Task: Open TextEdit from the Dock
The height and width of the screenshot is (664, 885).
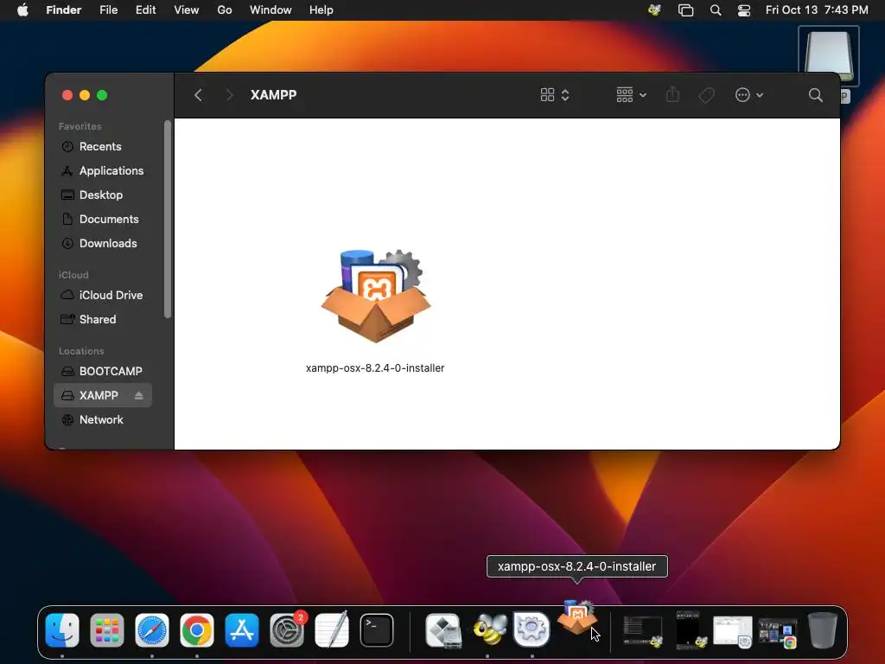Action: tap(332, 629)
